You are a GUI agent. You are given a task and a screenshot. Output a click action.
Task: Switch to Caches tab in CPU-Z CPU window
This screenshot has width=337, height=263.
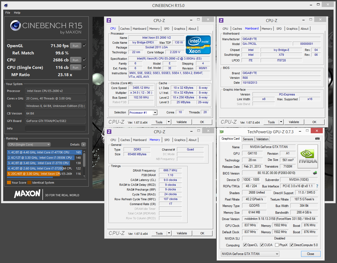tap(125, 29)
